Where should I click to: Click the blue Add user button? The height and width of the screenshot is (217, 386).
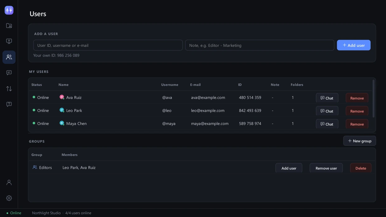click(x=354, y=45)
